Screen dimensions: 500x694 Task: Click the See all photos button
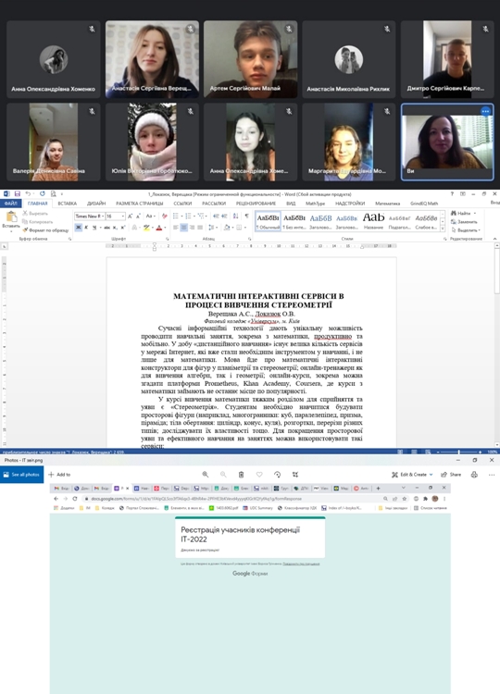click(21, 475)
